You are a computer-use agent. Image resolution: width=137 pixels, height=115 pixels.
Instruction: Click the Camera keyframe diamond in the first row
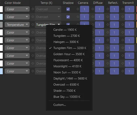(x=78, y=9)
